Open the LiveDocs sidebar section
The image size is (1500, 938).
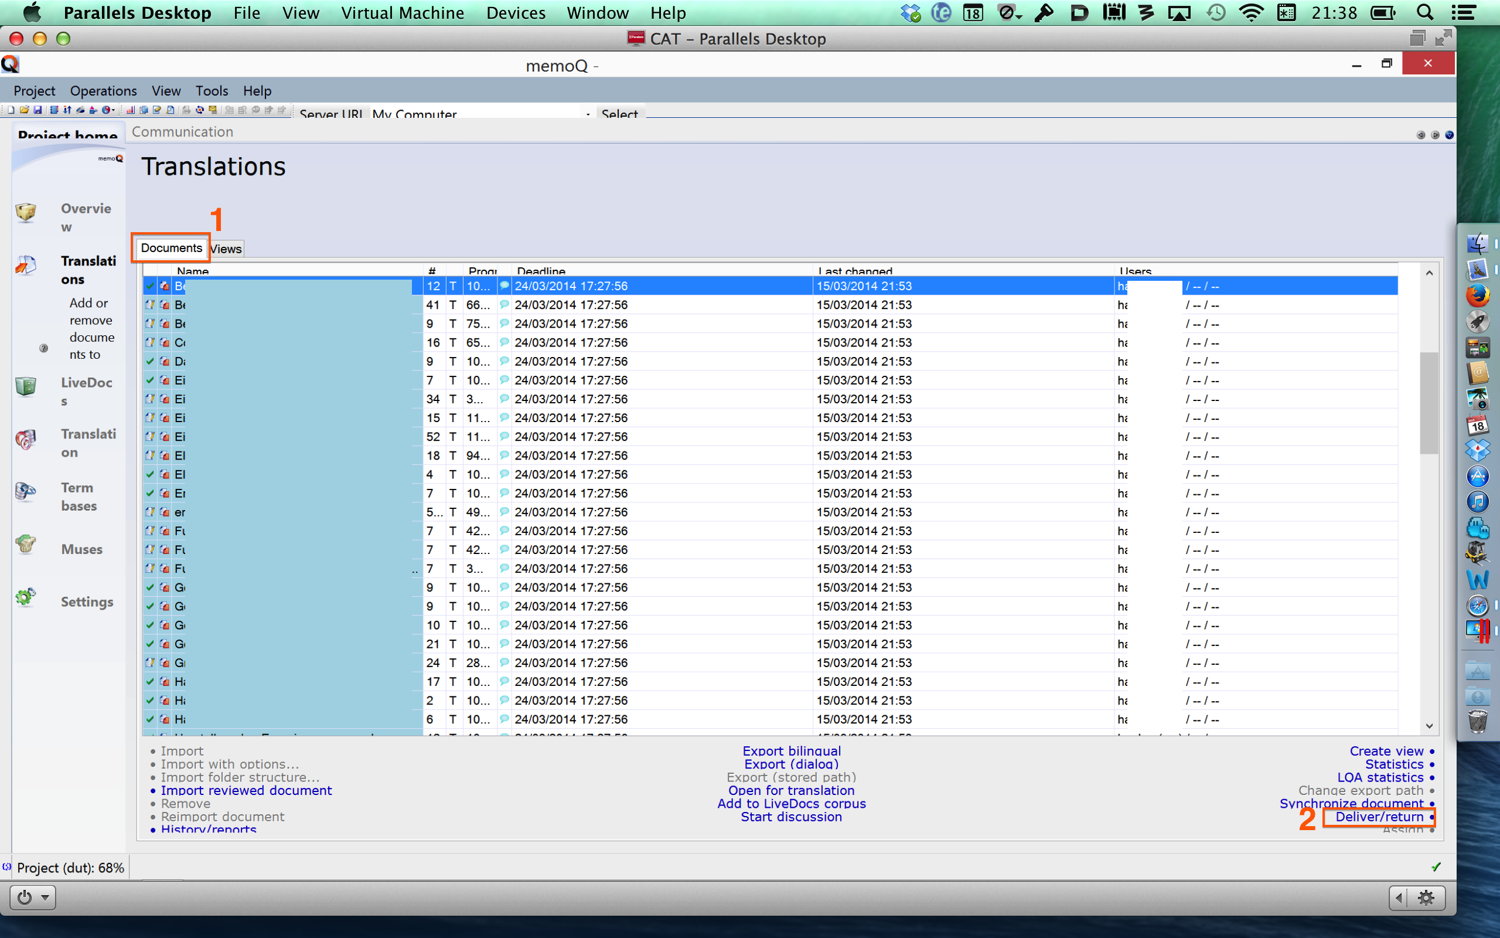coord(86,391)
